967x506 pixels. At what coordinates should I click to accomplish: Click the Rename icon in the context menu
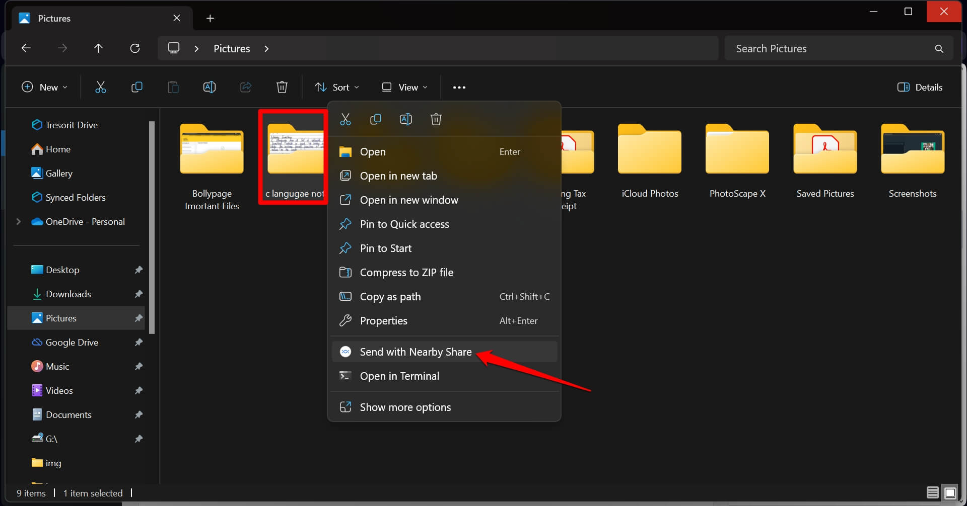point(405,120)
